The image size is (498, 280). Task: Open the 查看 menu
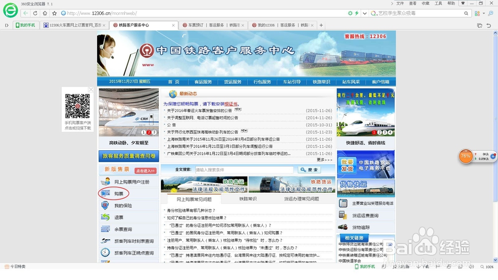[x=412, y=3]
